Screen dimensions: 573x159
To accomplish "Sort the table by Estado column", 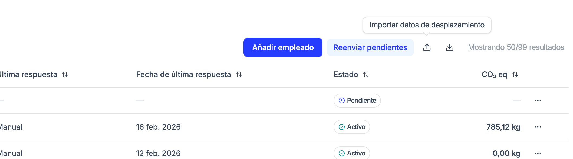I will point(366,74).
